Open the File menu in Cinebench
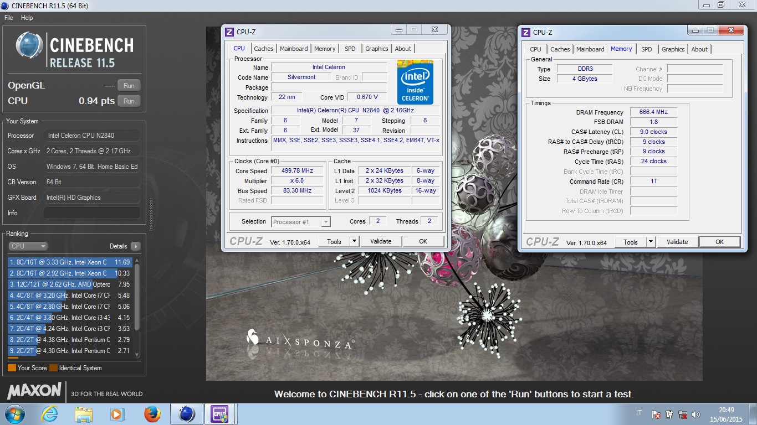757x425 pixels. point(9,18)
